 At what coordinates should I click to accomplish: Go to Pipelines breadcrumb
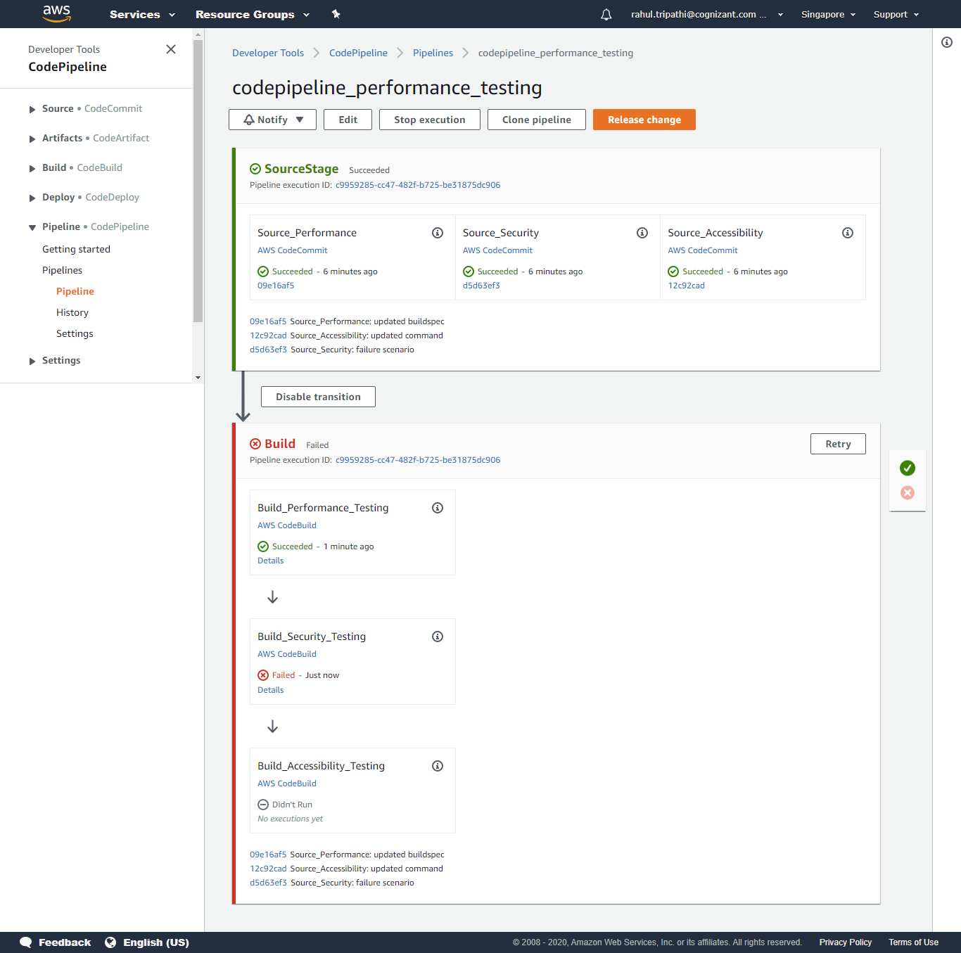(x=433, y=53)
